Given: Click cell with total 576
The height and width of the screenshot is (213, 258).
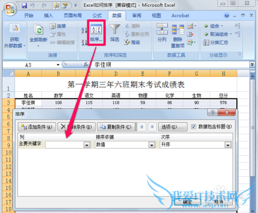Looking at the screenshot, I should pos(223,103).
